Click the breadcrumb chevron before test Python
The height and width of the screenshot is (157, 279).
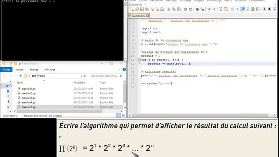point(30,76)
